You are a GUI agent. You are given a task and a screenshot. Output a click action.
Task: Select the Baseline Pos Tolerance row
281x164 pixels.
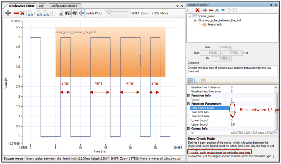click(x=232, y=87)
